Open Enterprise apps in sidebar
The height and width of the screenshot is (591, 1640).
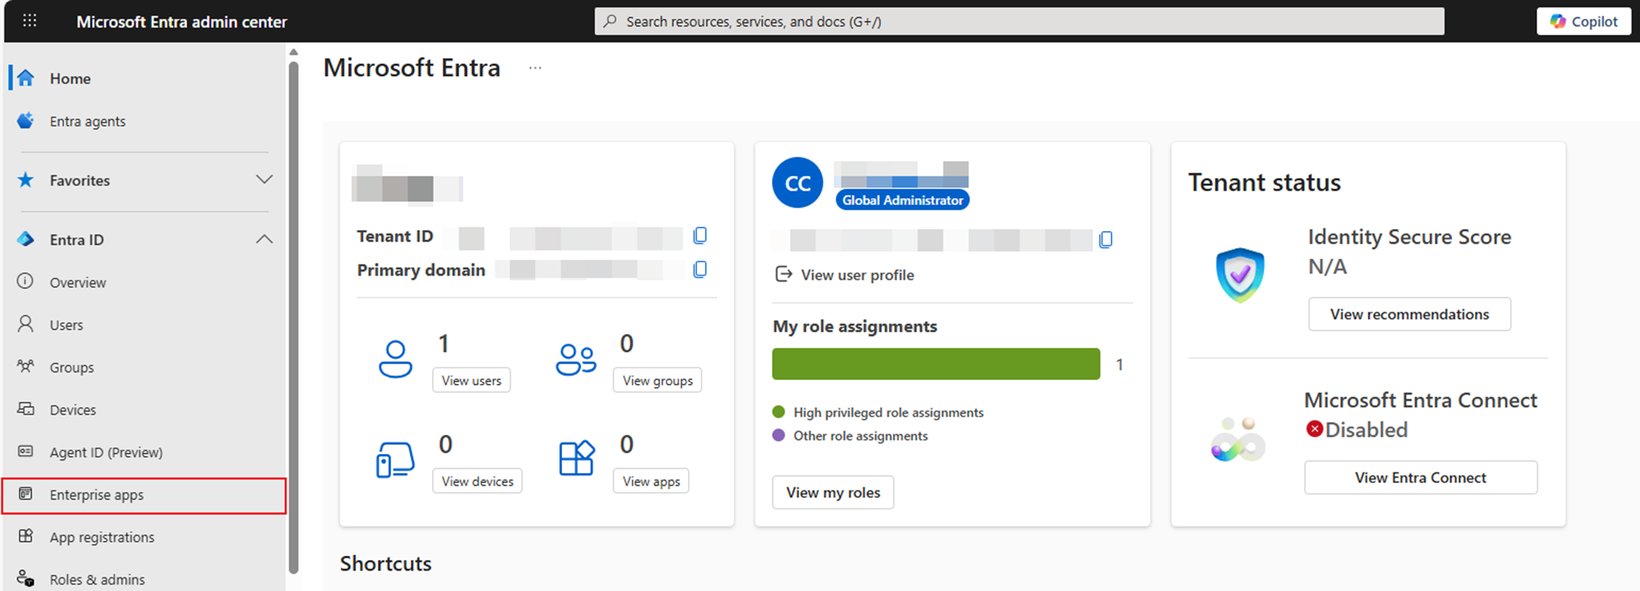[x=144, y=495]
